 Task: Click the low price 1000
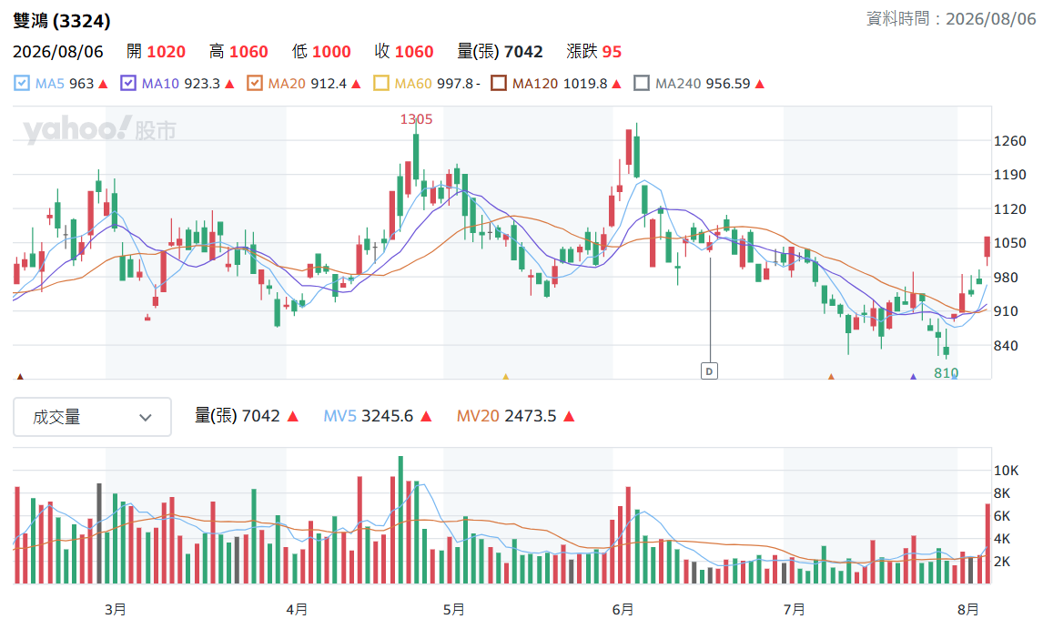coord(331,52)
